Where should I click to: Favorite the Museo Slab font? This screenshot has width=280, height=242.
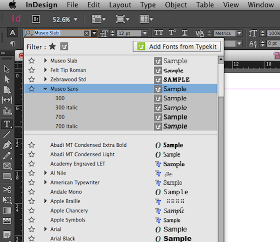[32, 60]
